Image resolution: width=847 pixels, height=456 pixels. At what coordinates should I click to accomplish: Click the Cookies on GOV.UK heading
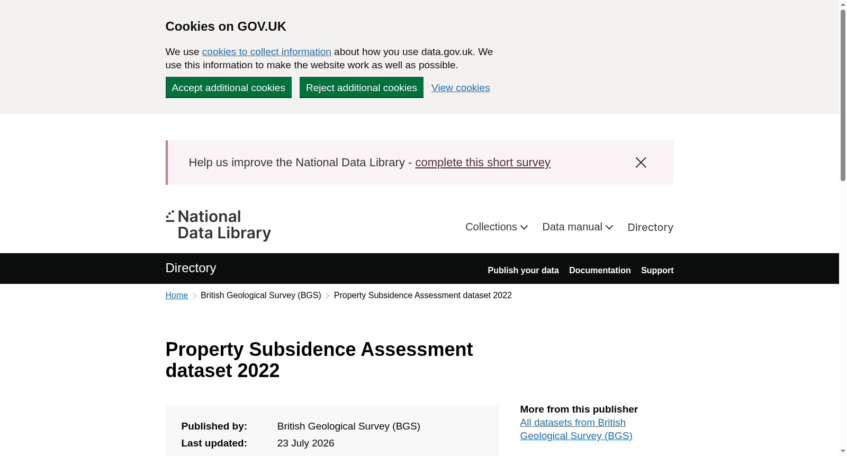click(226, 26)
